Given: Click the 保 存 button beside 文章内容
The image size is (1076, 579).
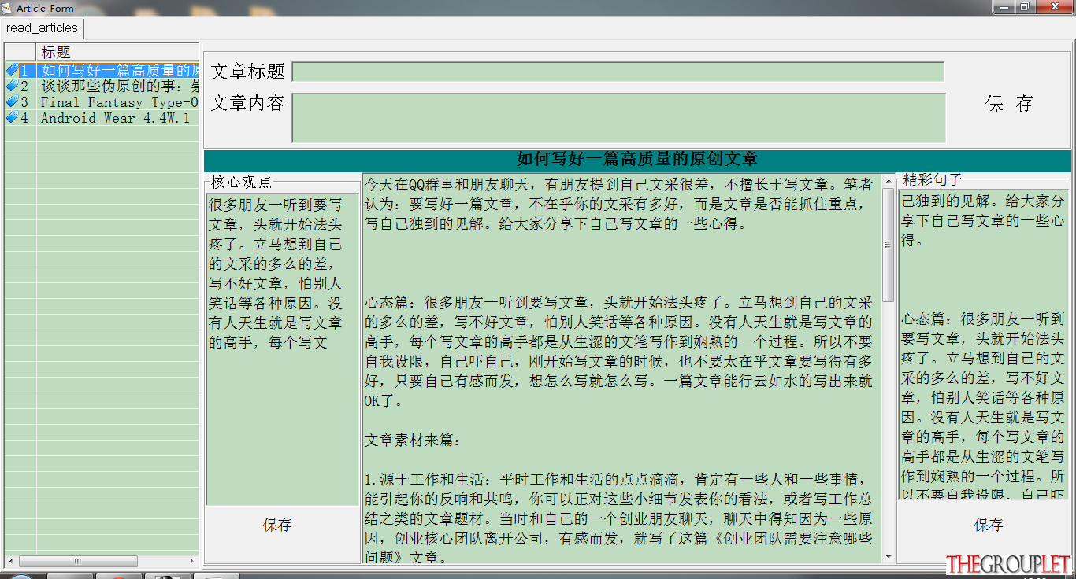Looking at the screenshot, I should 1009,103.
